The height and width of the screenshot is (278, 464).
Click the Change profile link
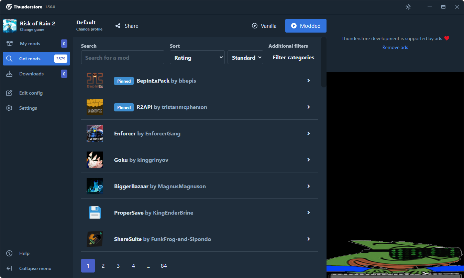pyautogui.click(x=89, y=29)
